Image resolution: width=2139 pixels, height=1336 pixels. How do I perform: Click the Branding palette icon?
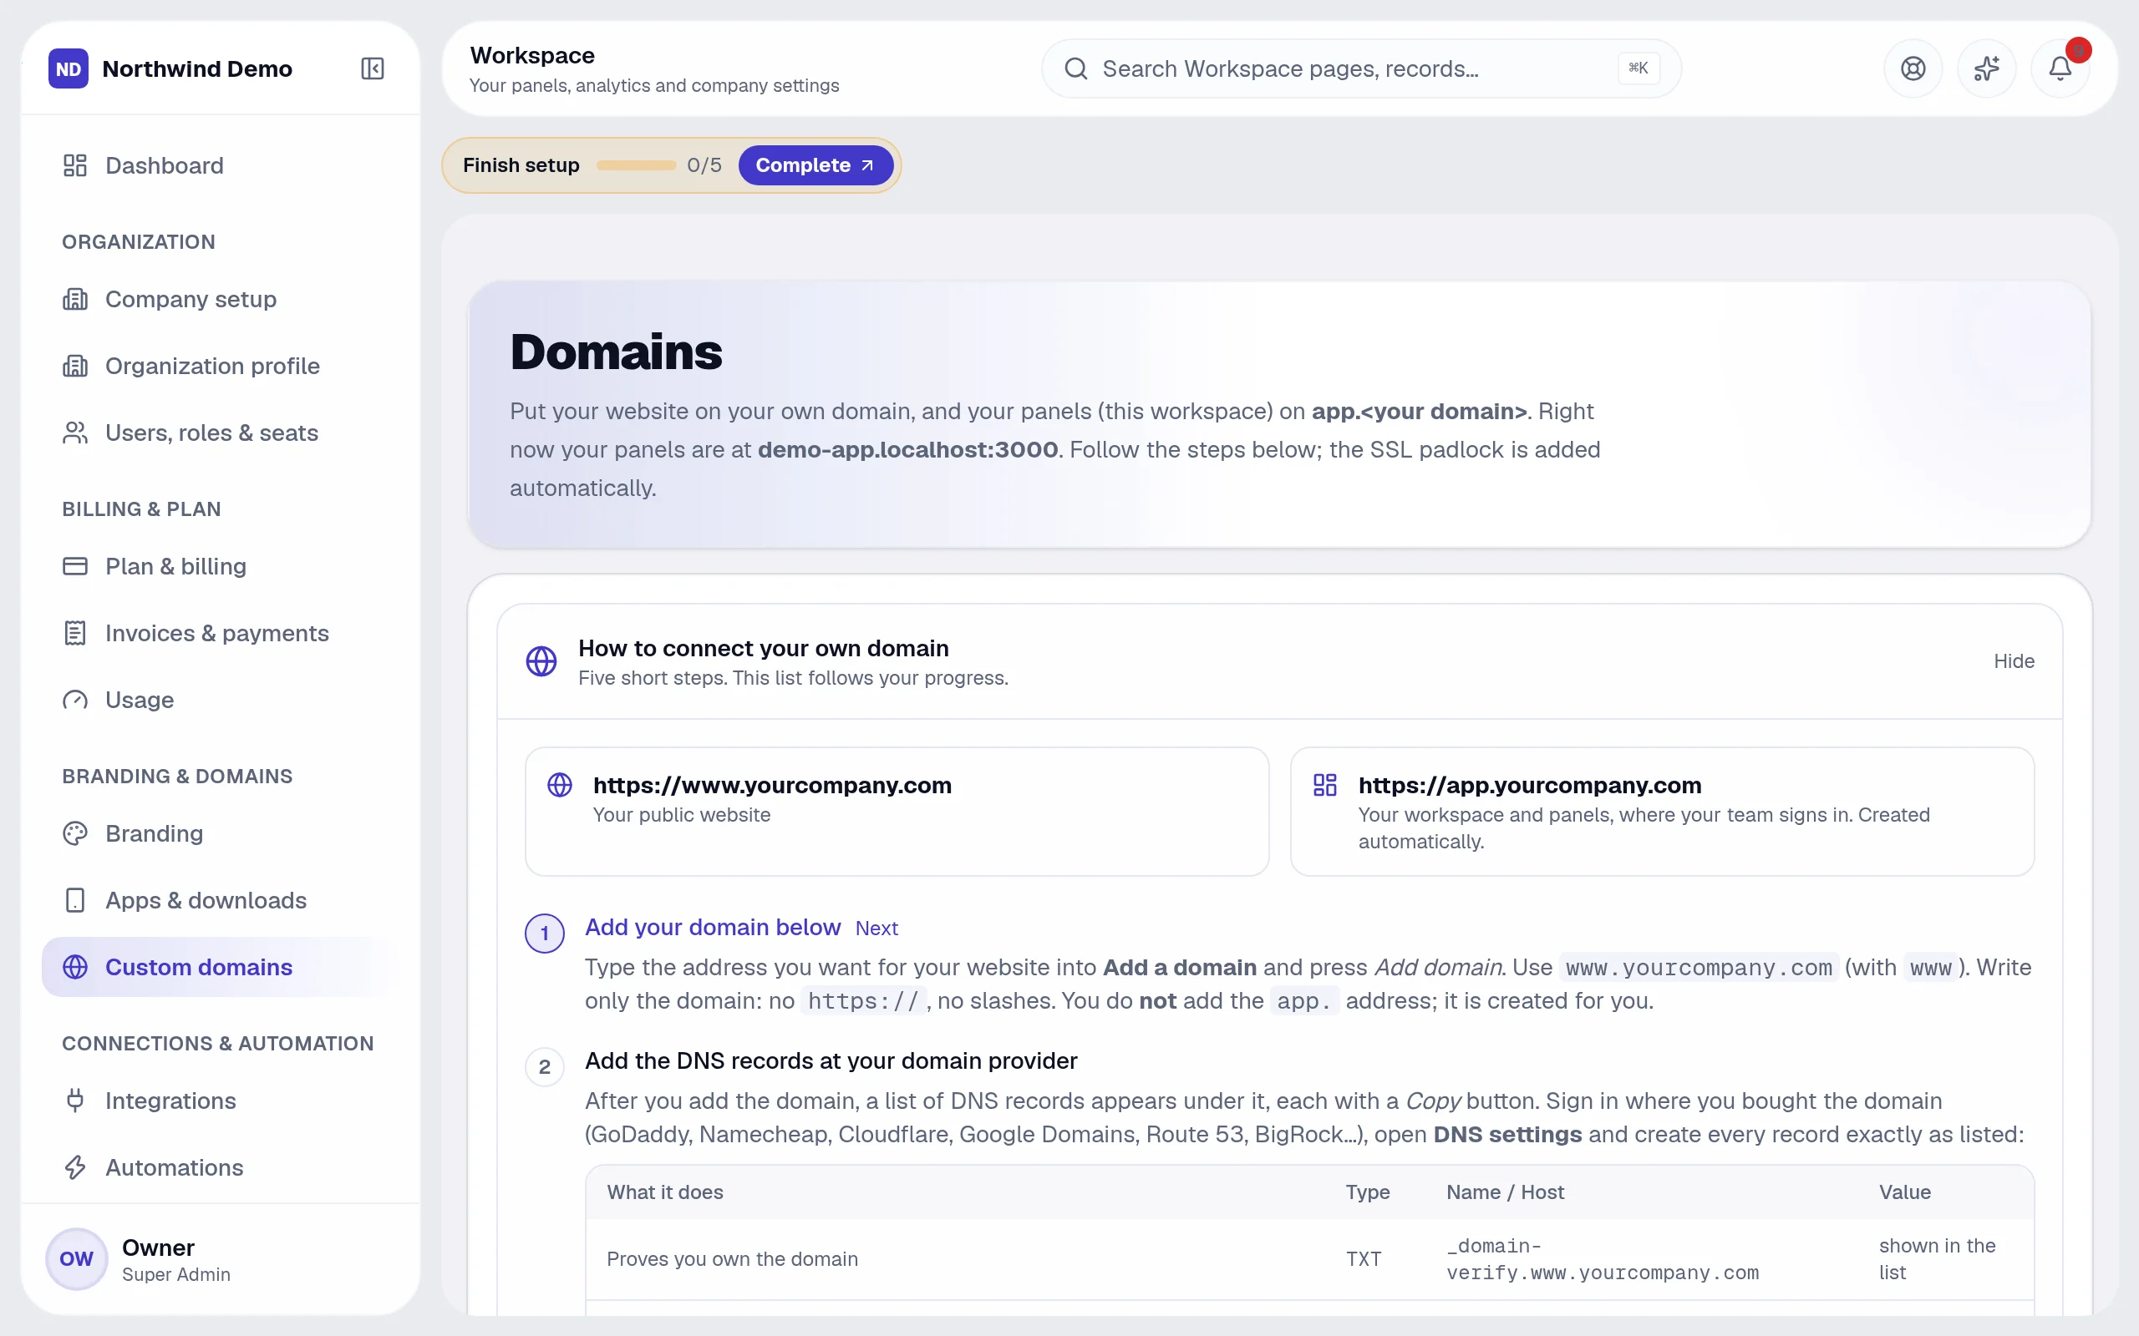75,833
